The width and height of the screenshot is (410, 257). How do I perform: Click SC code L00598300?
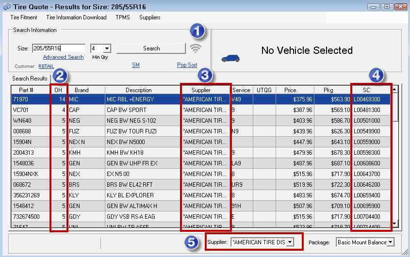pyautogui.click(x=367, y=153)
